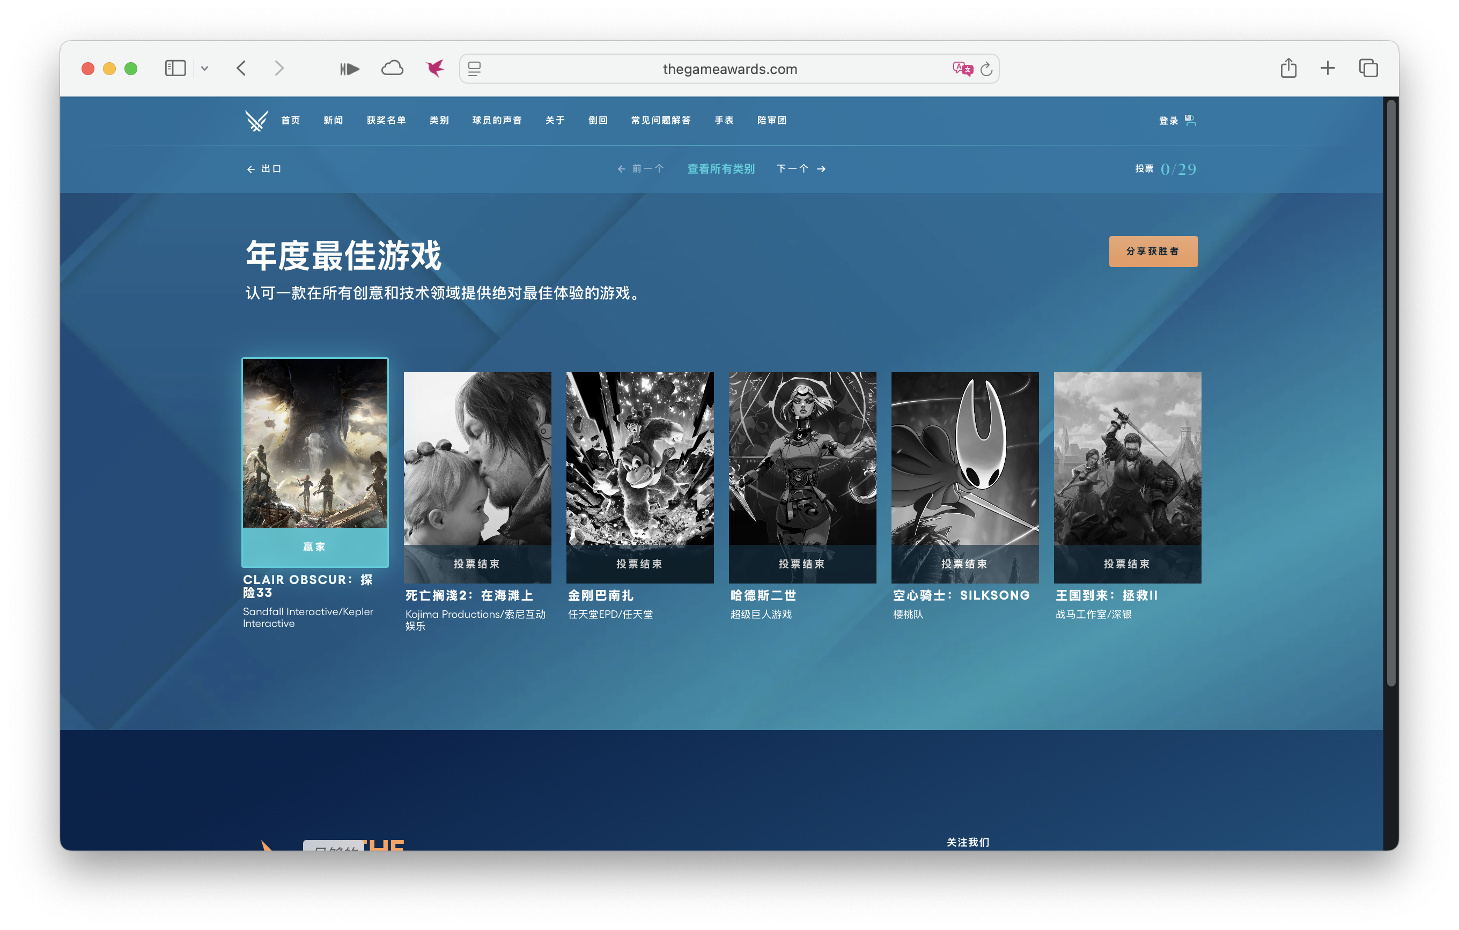1459x930 pixels.
Task: Go back using the back arrow
Action: click(242, 68)
